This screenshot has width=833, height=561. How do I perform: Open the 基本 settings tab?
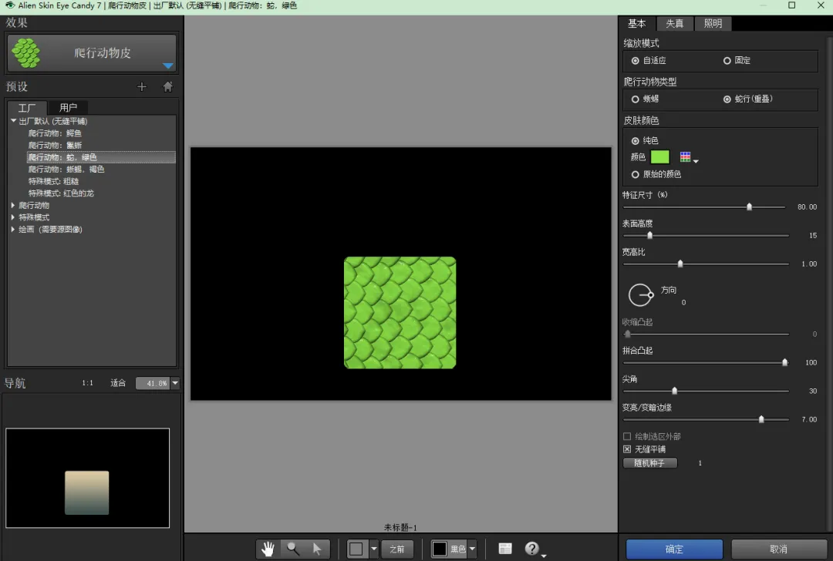(637, 23)
